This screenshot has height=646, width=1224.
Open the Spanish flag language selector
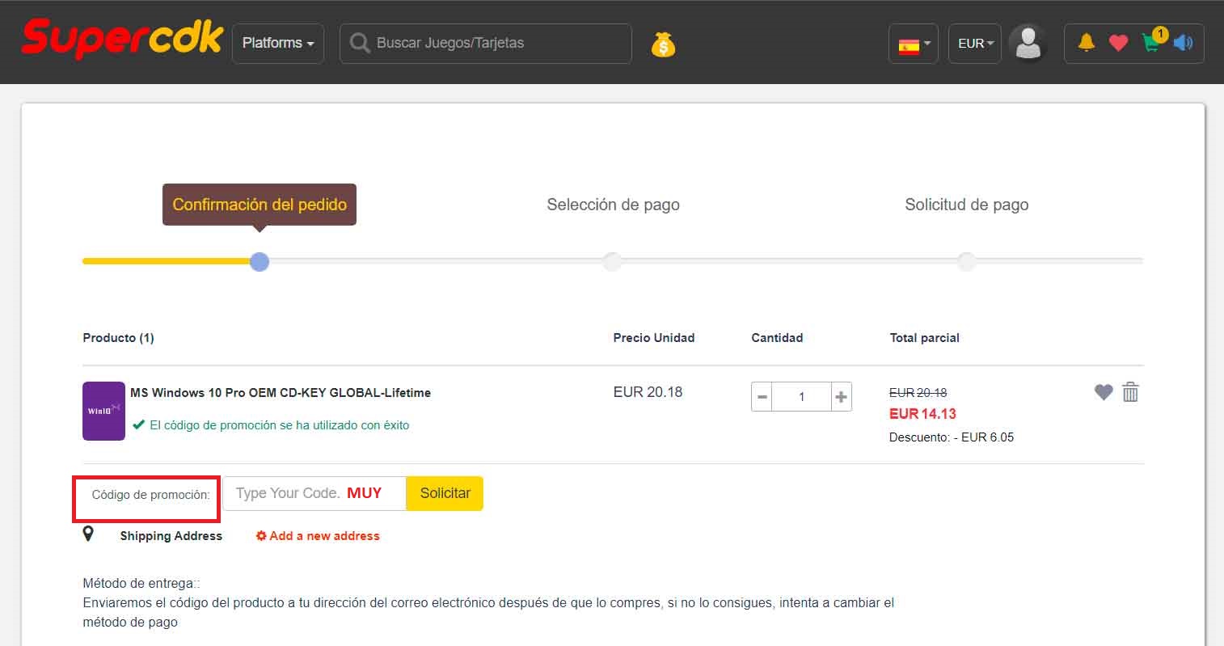tap(914, 44)
